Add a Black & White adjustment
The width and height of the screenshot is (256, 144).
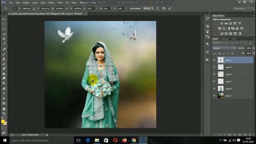tap(228, 28)
